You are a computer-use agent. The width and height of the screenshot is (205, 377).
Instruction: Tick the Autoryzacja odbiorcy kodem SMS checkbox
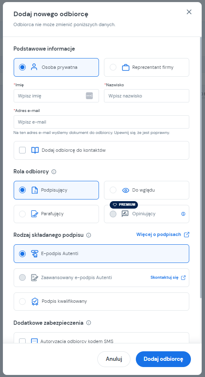22,341
